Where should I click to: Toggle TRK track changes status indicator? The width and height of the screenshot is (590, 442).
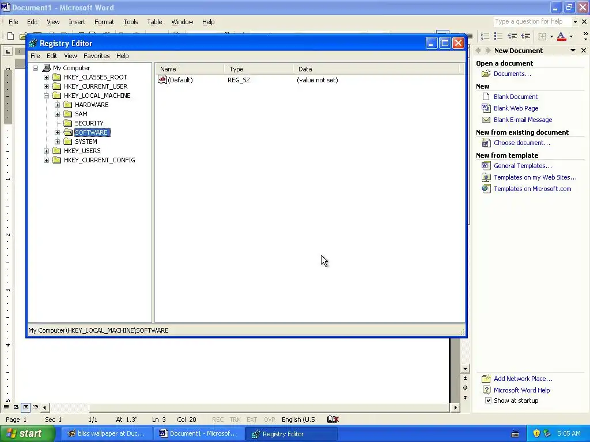click(x=235, y=420)
